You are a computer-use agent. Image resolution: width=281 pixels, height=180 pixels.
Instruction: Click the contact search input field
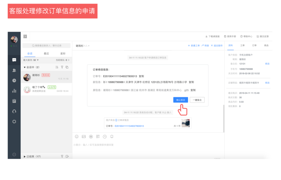[47, 46]
